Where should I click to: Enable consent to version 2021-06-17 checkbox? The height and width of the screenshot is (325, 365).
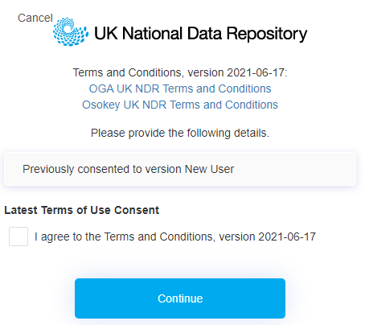(18, 237)
